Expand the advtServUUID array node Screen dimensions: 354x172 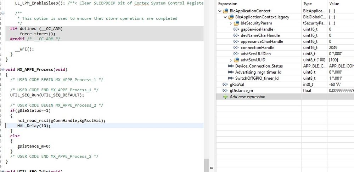(x=230, y=60)
